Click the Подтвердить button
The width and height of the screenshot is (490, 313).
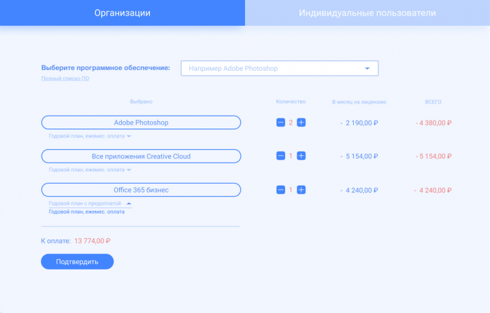77,261
